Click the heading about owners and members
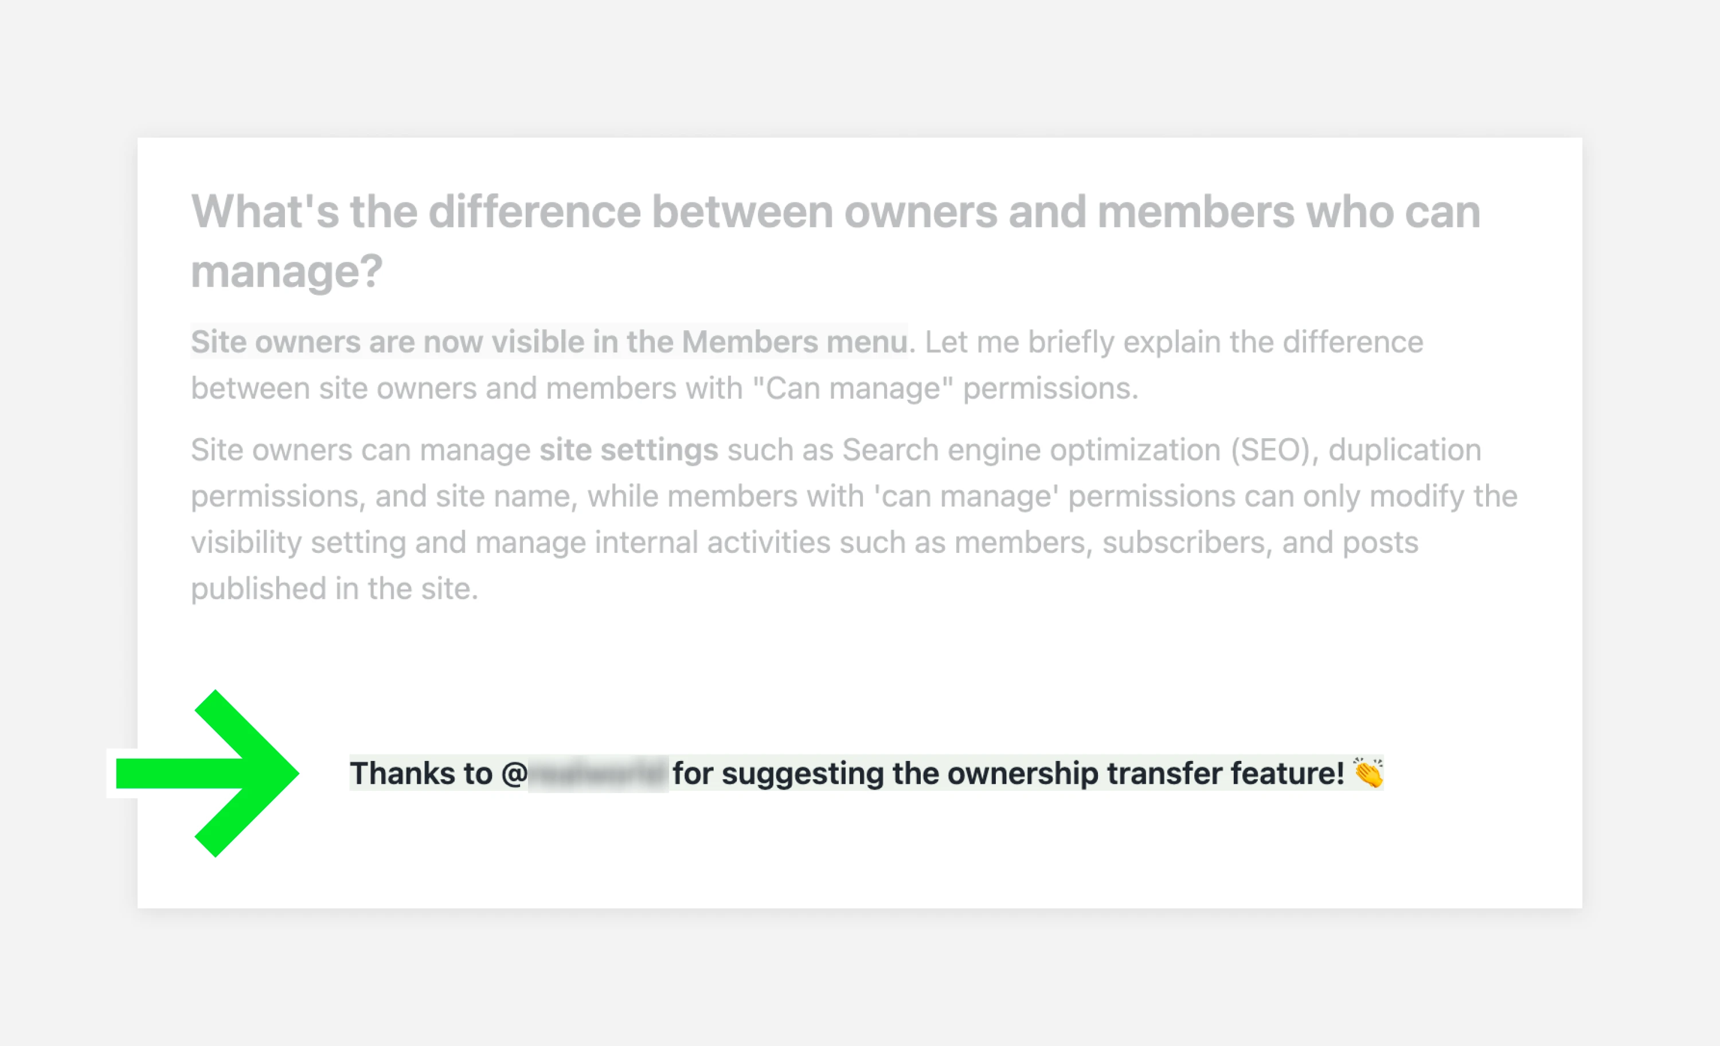 pyautogui.click(x=835, y=241)
